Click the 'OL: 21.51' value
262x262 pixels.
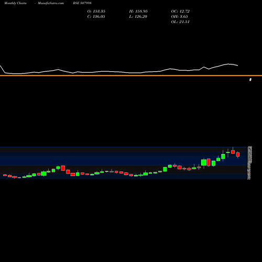(x=180, y=21)
